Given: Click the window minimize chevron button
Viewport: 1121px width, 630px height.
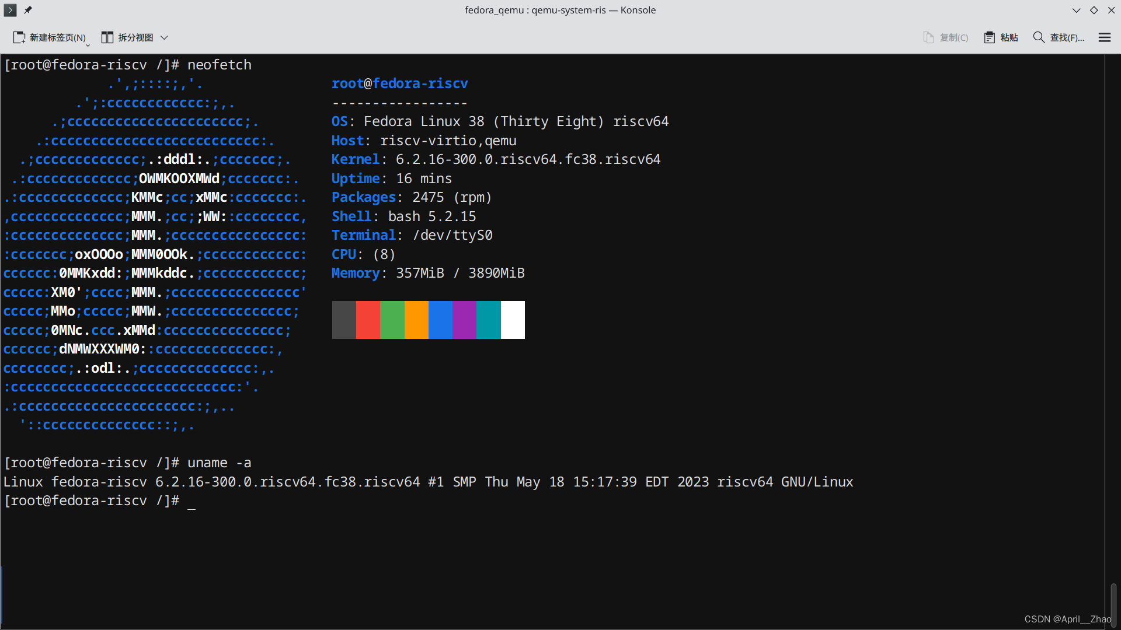Looking at the screenshot, I should pos(1076,10).
